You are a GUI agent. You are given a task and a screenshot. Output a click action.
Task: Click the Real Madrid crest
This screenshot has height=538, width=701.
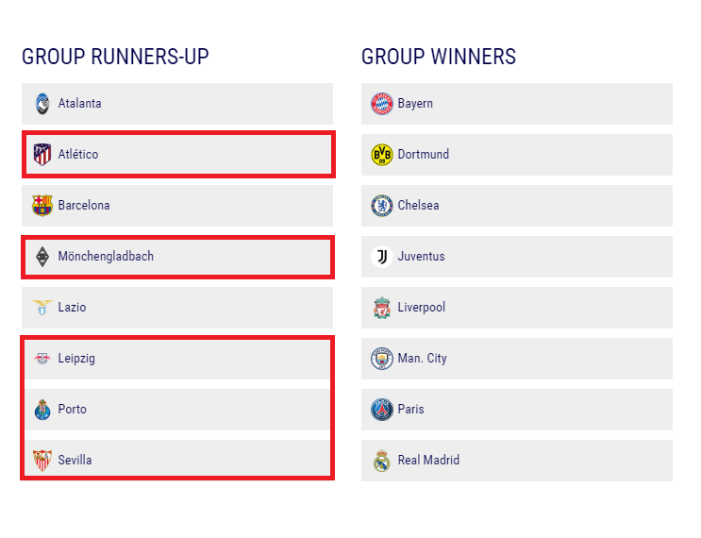pyautogui.click(x=382, y=461)
